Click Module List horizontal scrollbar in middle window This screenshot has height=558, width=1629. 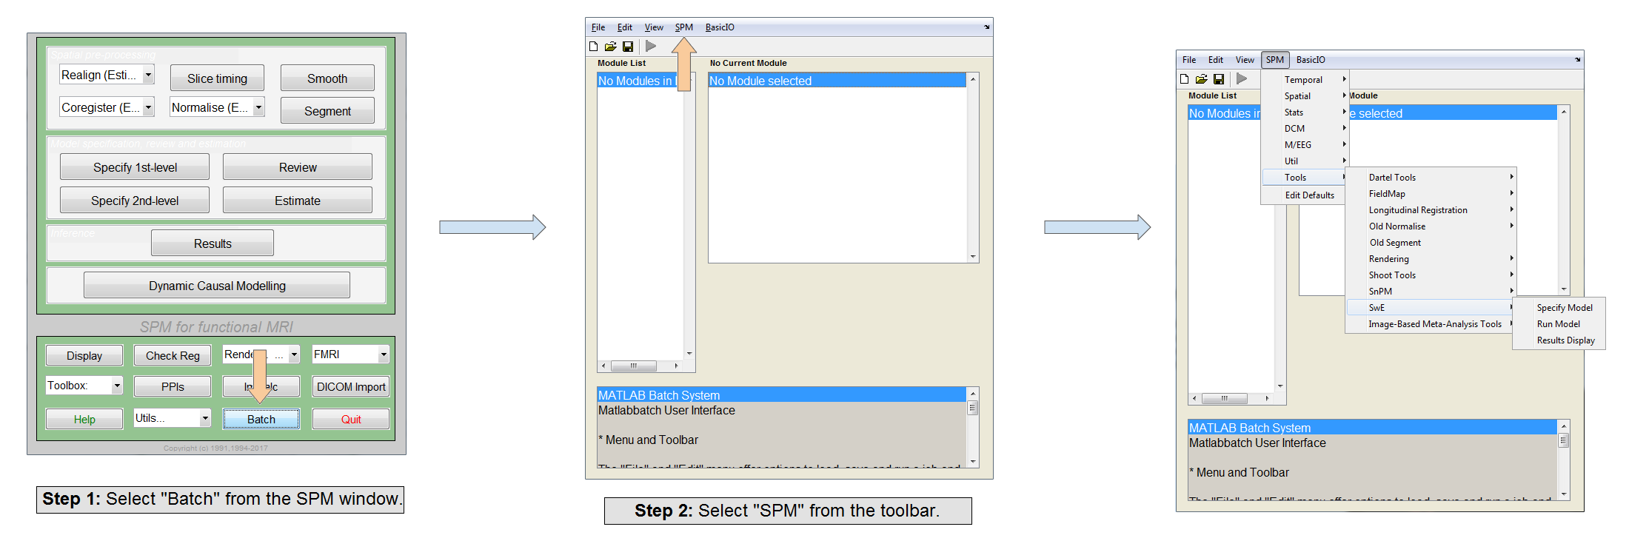[640, 366]
